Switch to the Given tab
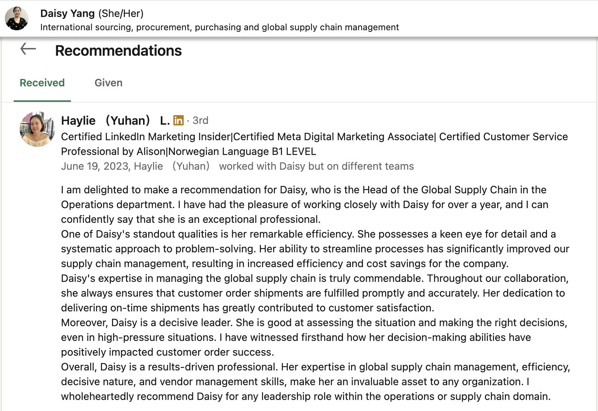The width and height of the screenshot is (598, 411). 108,83
